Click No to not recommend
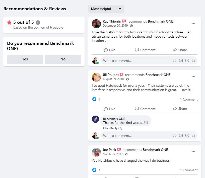This screenshot has height=178, width=205. [63, 59]
